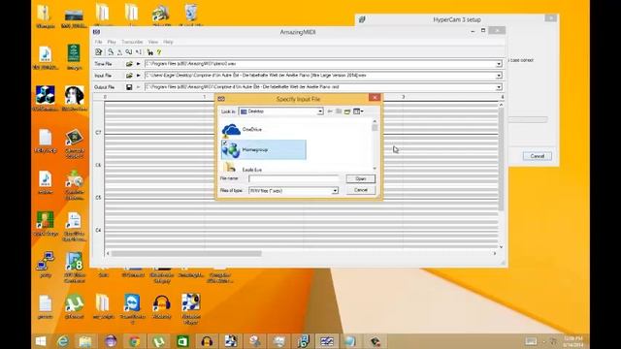Image resolution: width=621 pixels, height=349 pixels.
Task: Open uTorrent from taskbar
Action: [158, 341]
